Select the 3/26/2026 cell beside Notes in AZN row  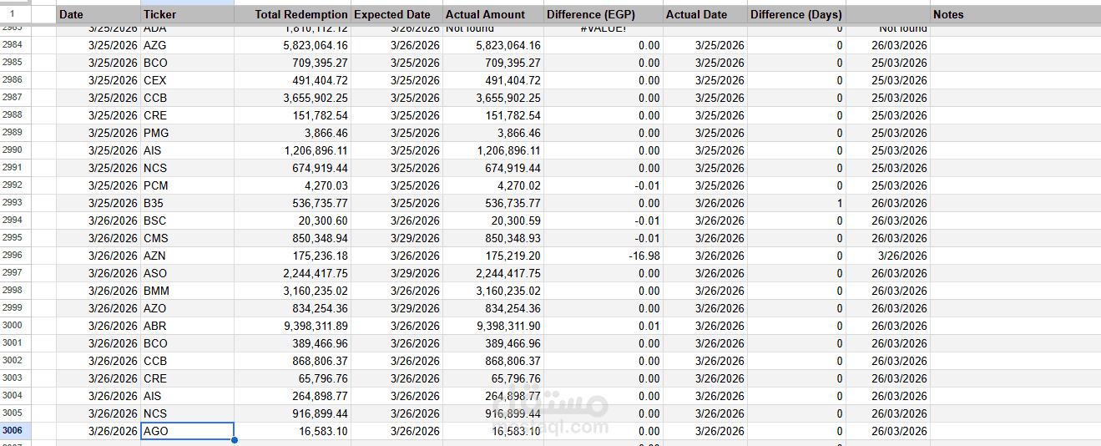(888, 256)
